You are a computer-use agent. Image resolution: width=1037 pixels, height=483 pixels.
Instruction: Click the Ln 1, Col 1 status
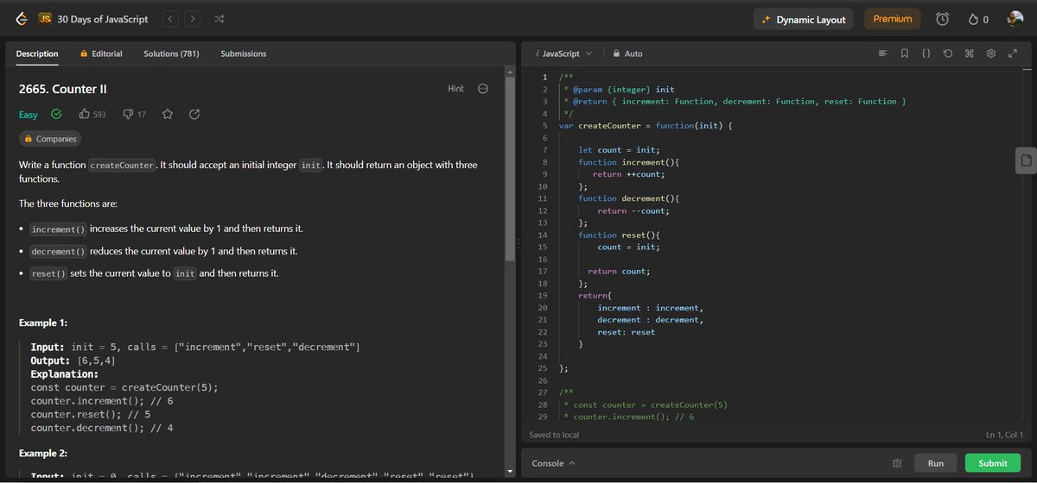[x=1005, y=435]
